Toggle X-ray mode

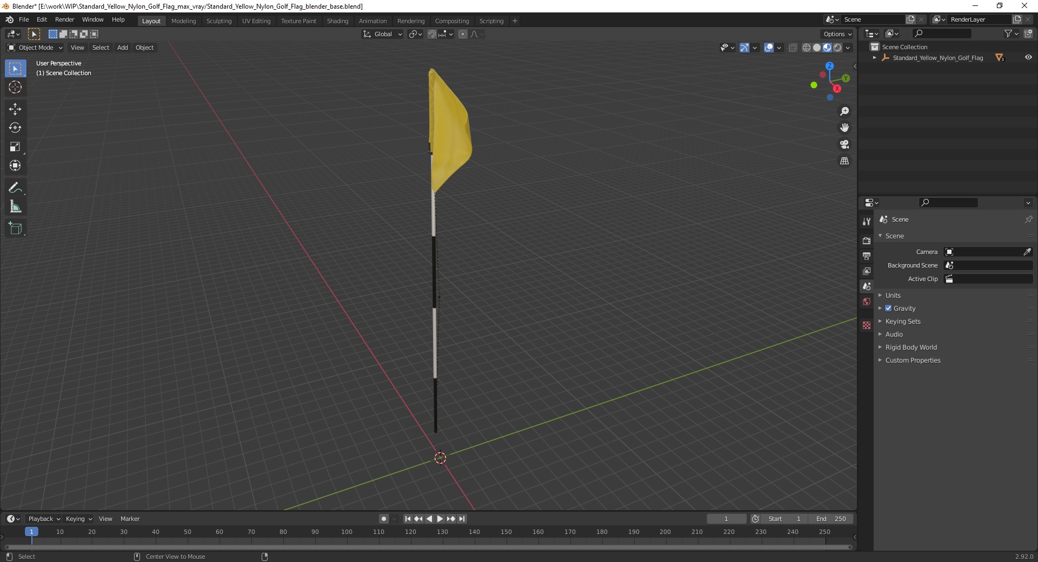[x=793, y=48]
